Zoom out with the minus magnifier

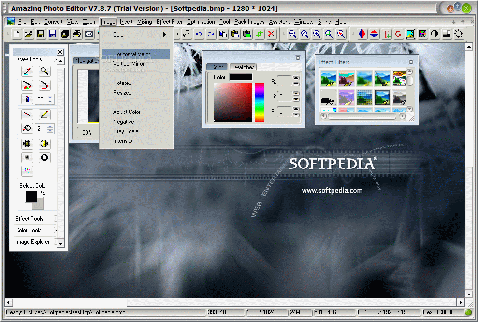(x=293, y=34)
